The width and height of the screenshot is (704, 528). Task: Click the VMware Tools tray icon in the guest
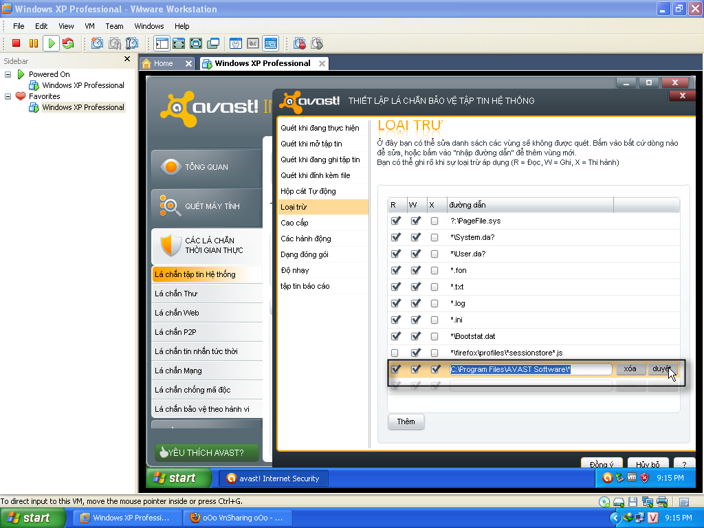(x=632, y=478)
